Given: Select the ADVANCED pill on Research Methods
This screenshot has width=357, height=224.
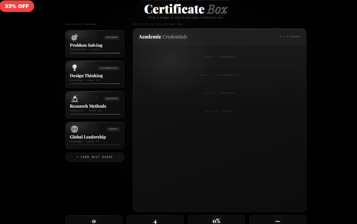Looking at the screenshot, I should point(112,98).
